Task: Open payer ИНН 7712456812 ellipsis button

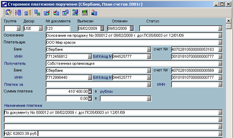Action: click(x=90, y=56)
